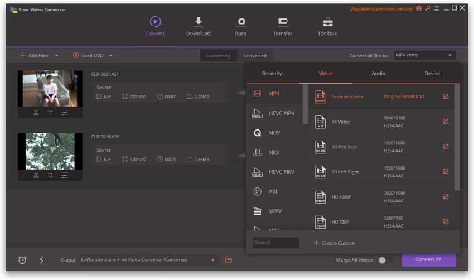474x280 pixels.
Task: Edit the 3D Red-Blue preset
Action: coord(446,147)
